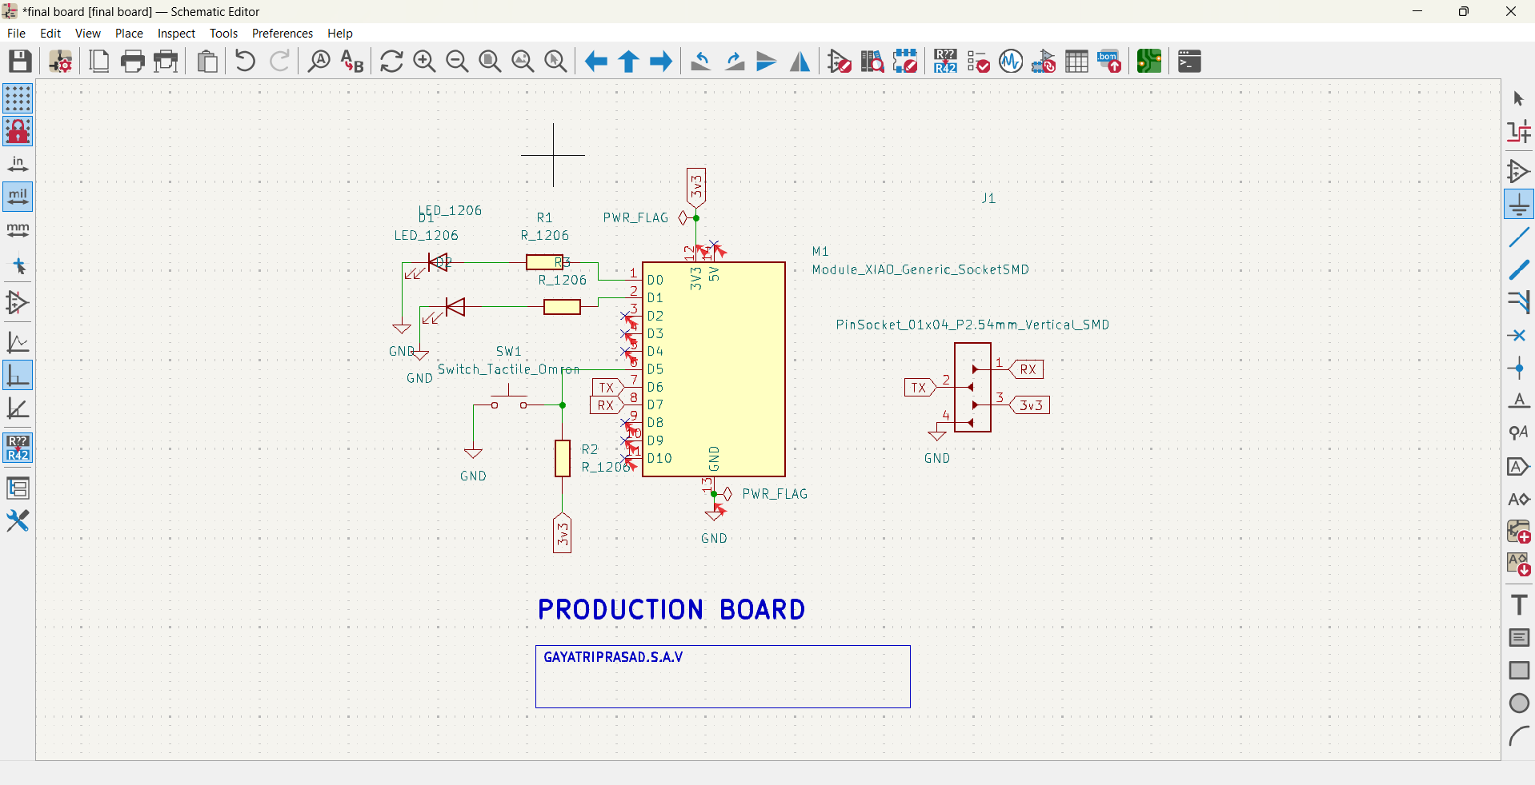Open Schematic Setup from the toolbar

(x=61, y=62)
